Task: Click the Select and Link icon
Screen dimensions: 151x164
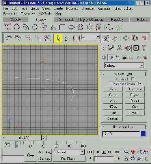Action: pyautogui.click(x=29, y=38)
